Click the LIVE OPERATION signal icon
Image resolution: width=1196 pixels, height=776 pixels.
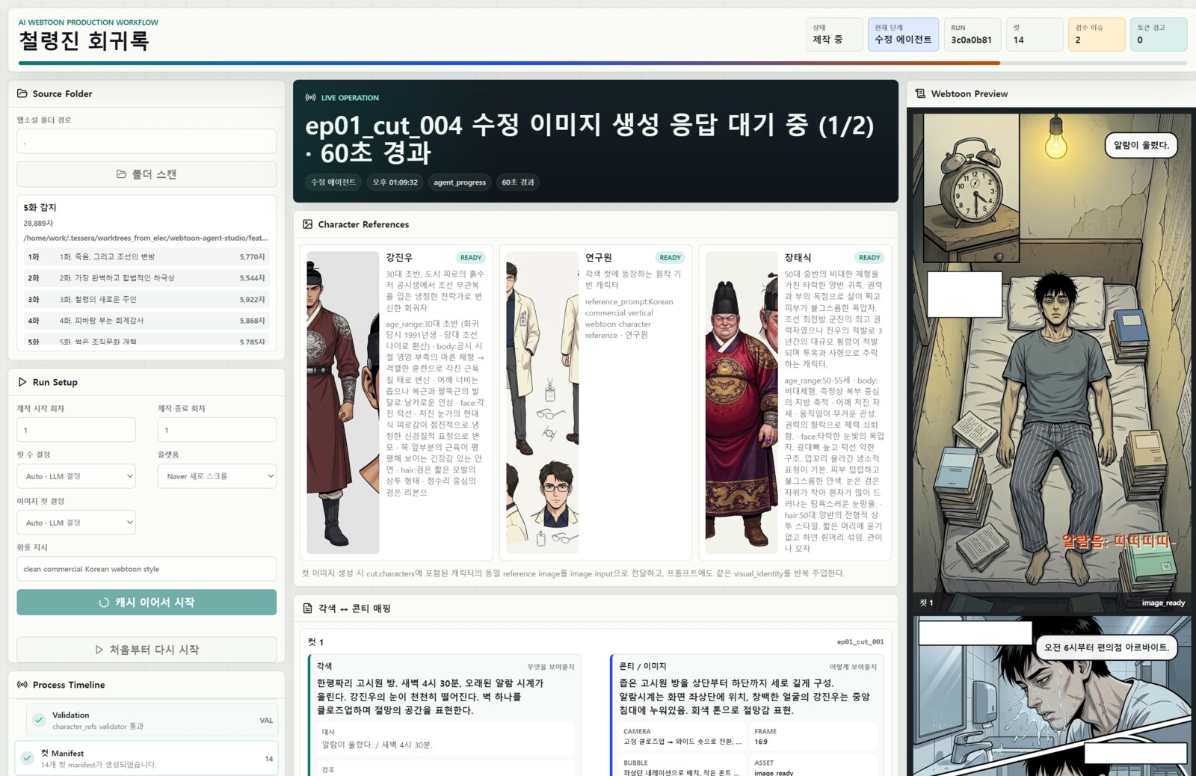coord(310,98)
